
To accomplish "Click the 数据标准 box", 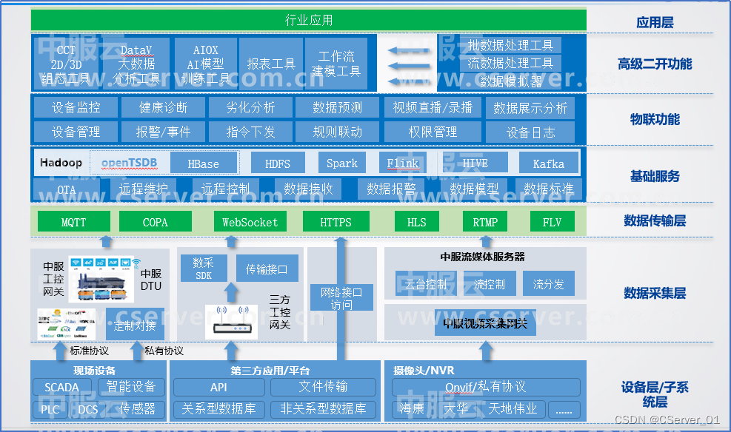I will [x=549, y=189].
